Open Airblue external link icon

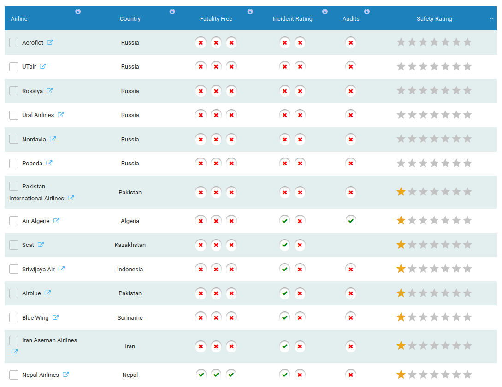click(x=47, y=293)
